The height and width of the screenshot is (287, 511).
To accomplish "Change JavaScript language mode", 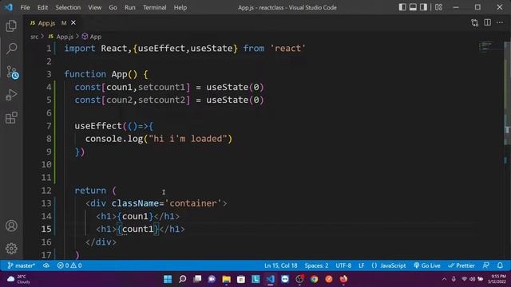I will coord(389,265).
